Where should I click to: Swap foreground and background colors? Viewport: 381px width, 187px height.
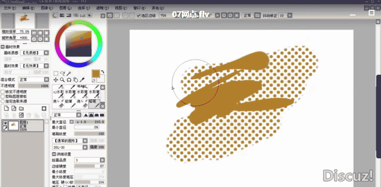click(103, 72)
